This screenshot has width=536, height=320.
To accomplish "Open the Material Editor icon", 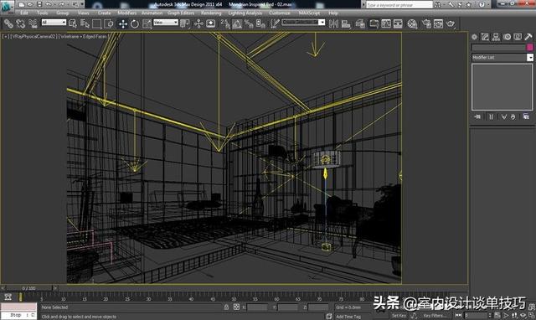I will [413, 23].
